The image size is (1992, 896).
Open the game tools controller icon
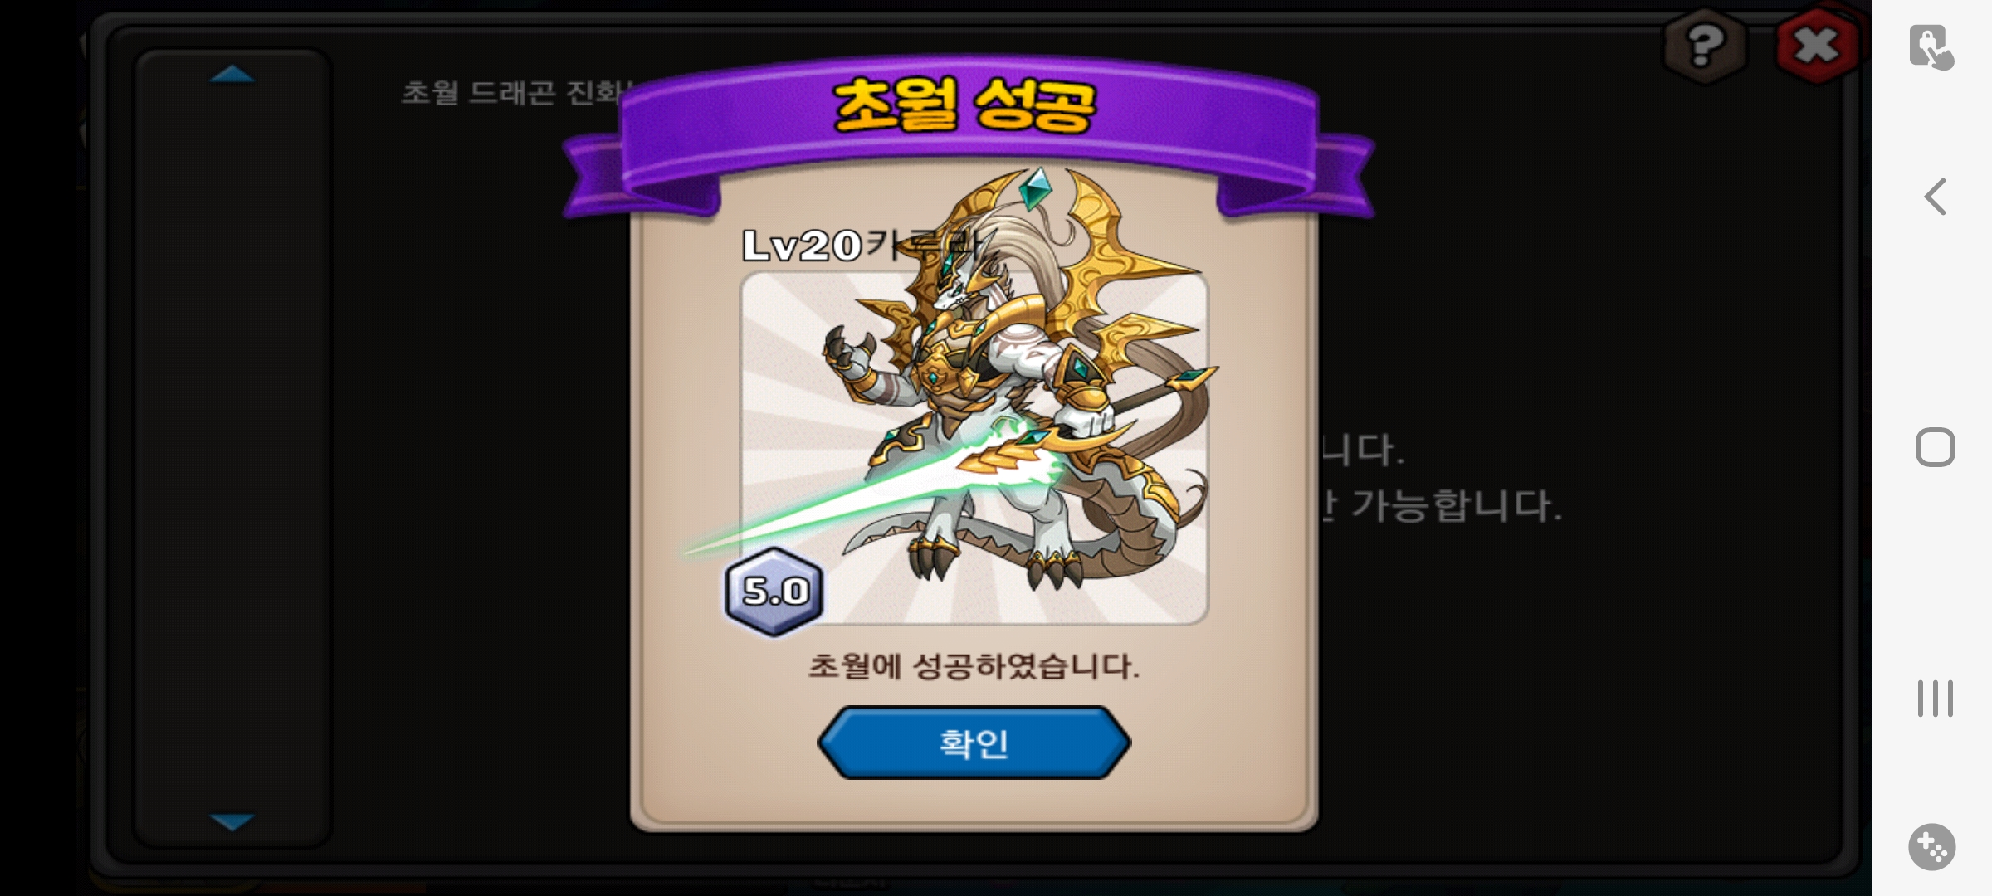coord(1932,847)
